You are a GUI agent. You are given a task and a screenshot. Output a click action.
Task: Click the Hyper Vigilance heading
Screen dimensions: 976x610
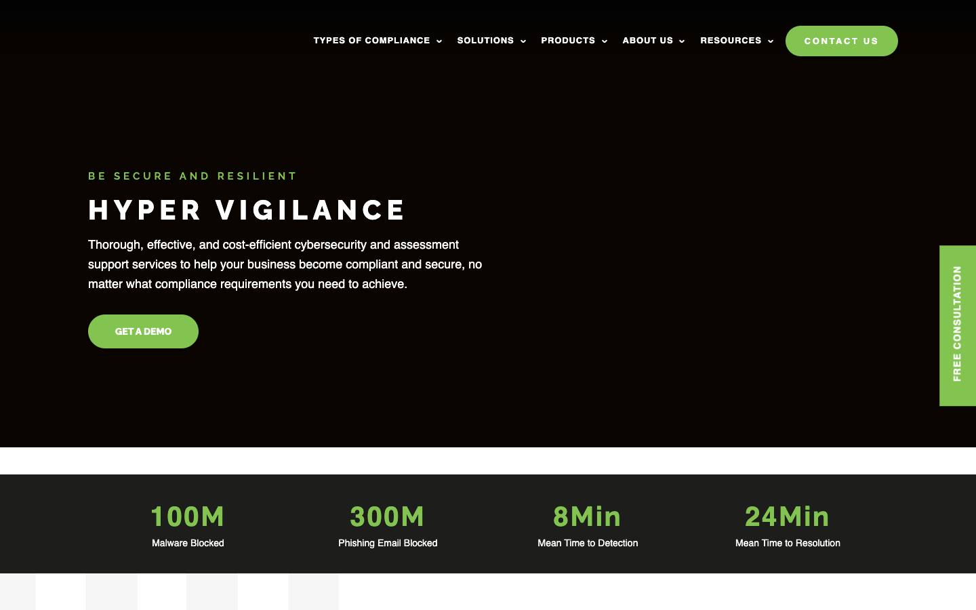[247, 210]
